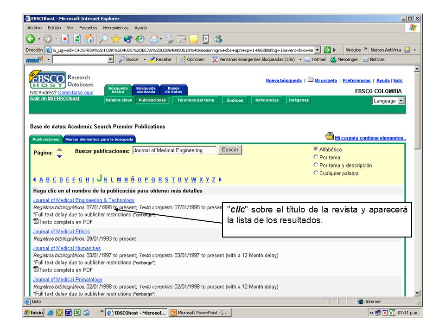Image resolution: width=445 pixels, height=334 pixels.
Task: Select Alfabética radio button
Action: pos(316,149)
